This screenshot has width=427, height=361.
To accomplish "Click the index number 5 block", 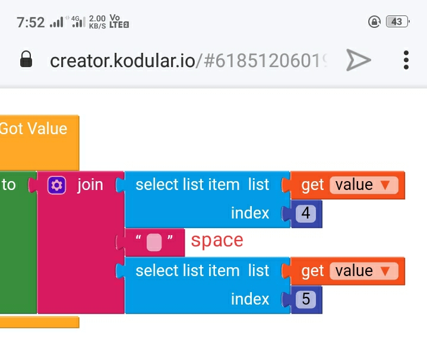I will [x=306, y=299].
